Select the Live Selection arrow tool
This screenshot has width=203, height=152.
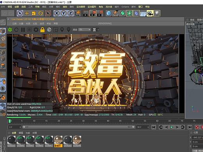[20, 13]
